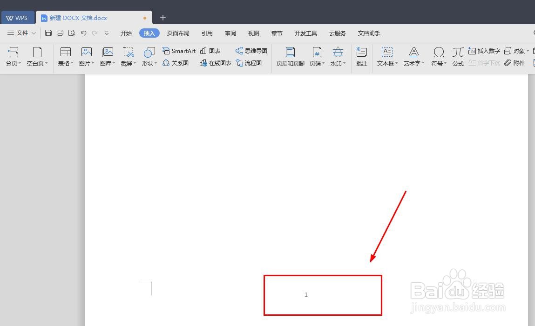The width and height of the screenshot is (535, 326).
Task: Switch to the 引用 tab
Action: point(207,33)
